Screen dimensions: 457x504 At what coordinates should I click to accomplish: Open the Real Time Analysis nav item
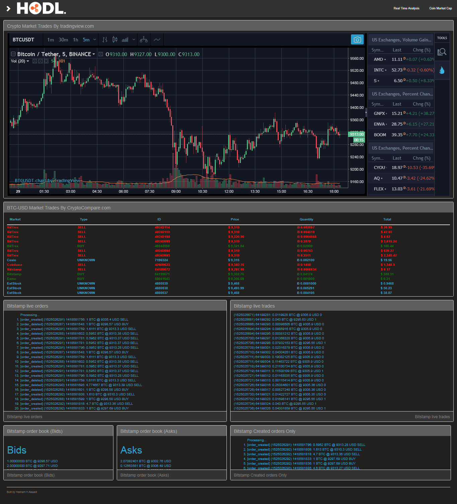(406, 8)
